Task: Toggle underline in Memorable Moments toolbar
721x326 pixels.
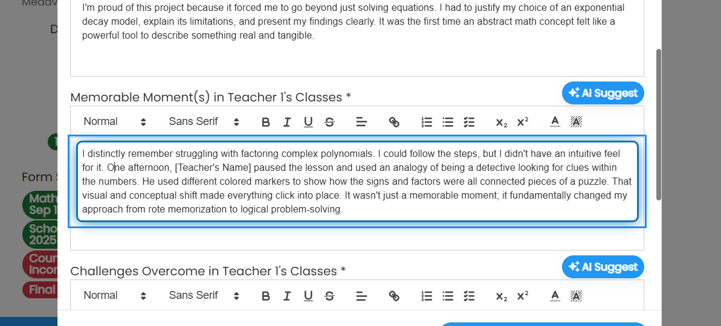Action: click(x=308, y=122)
